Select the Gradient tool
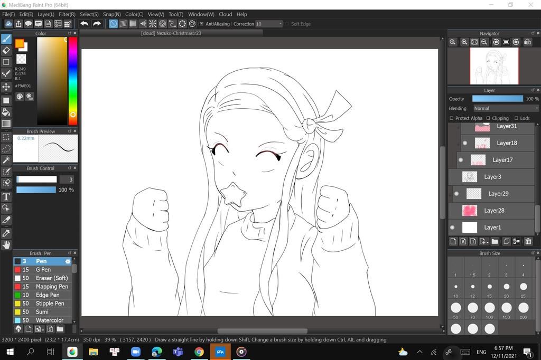The image size is (541, 360). tap(6, 124)
